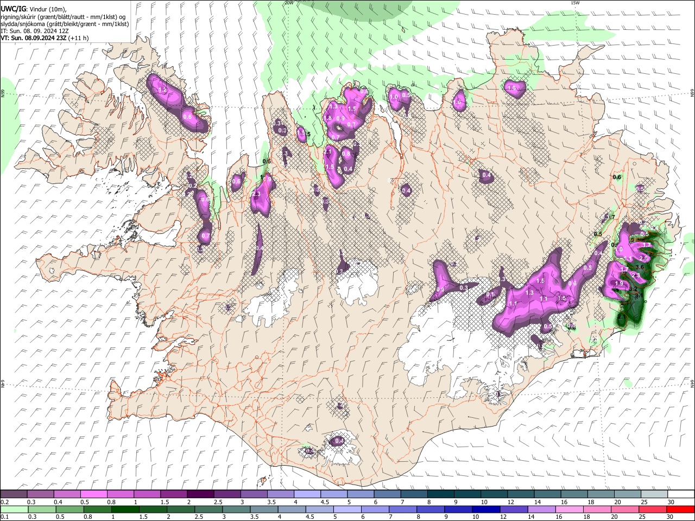Select rain legend swatch between 2.5 and 3
The height and width of the screenshot is (521, 695).
coord(208,509)
